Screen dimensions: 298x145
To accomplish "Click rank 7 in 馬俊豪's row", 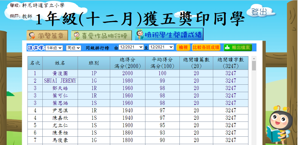I will tap(35, 140).
